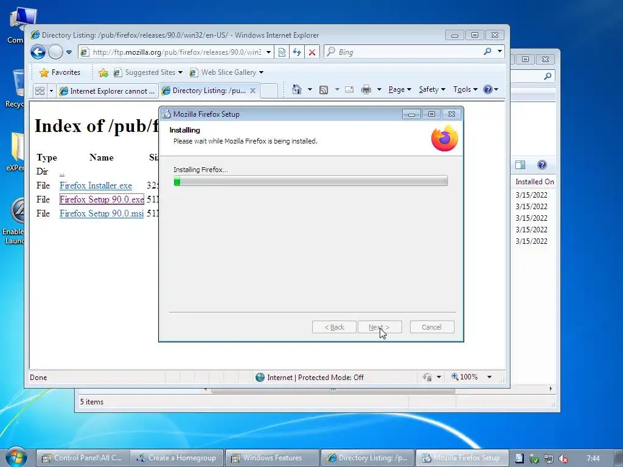623x467 pixels.
Task: Click the blue help icon in background window
Action: [x=542, y=165]
